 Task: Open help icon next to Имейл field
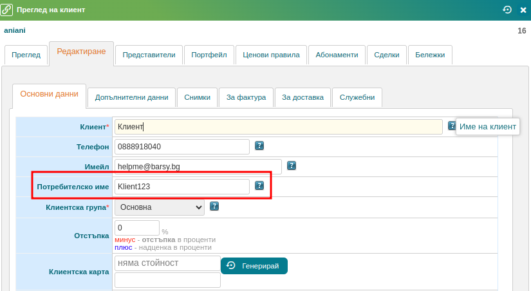click(292, 165)
